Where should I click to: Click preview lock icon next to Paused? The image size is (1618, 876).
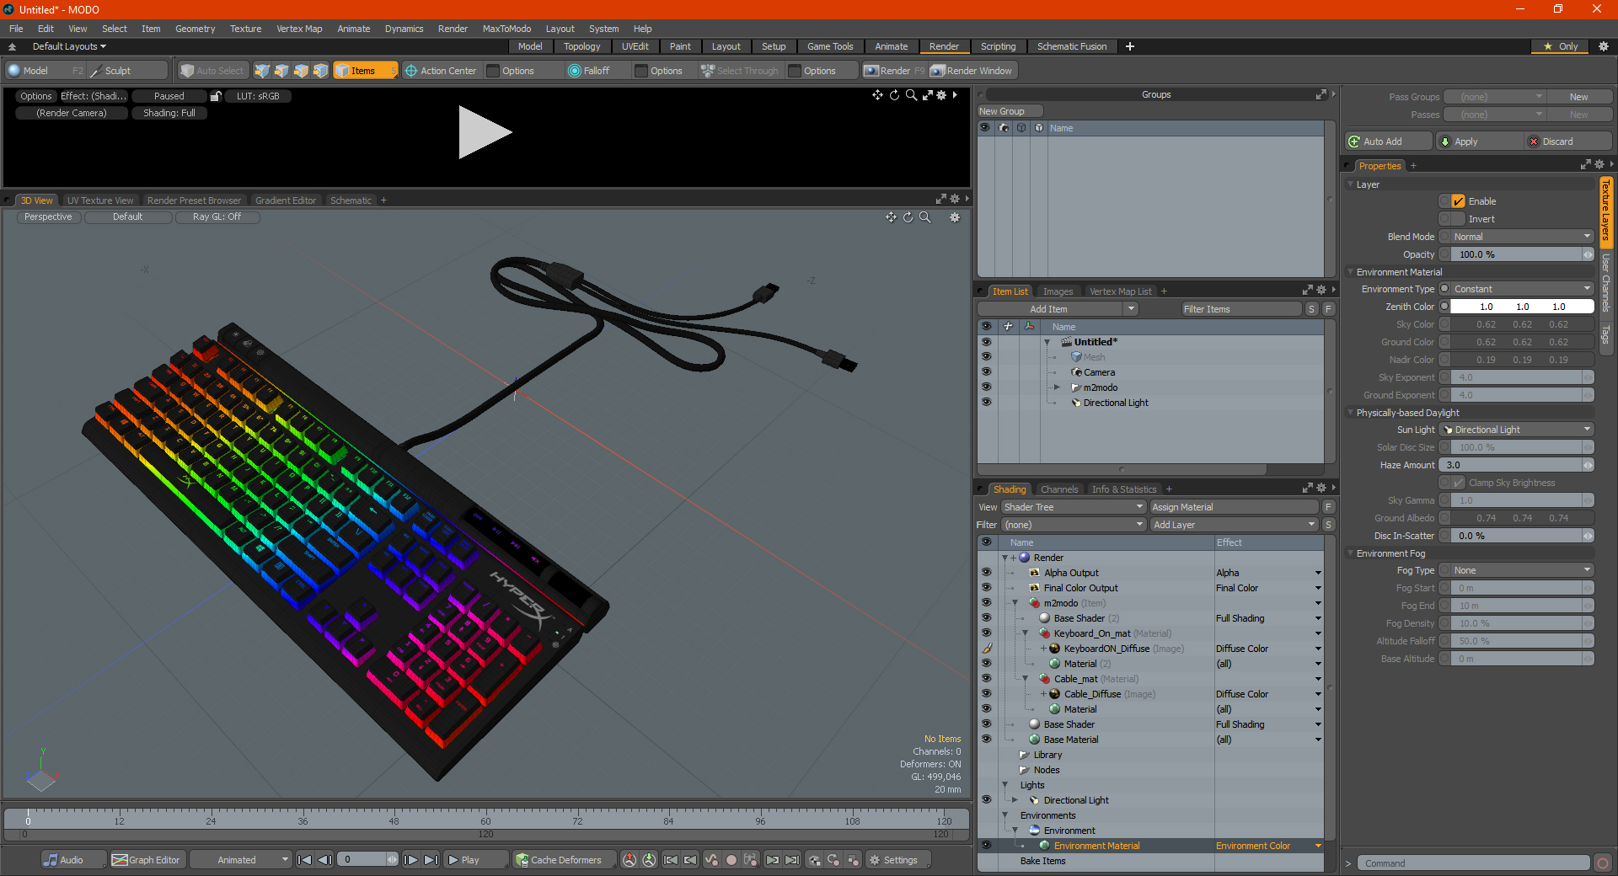click(x=216, y=96)
